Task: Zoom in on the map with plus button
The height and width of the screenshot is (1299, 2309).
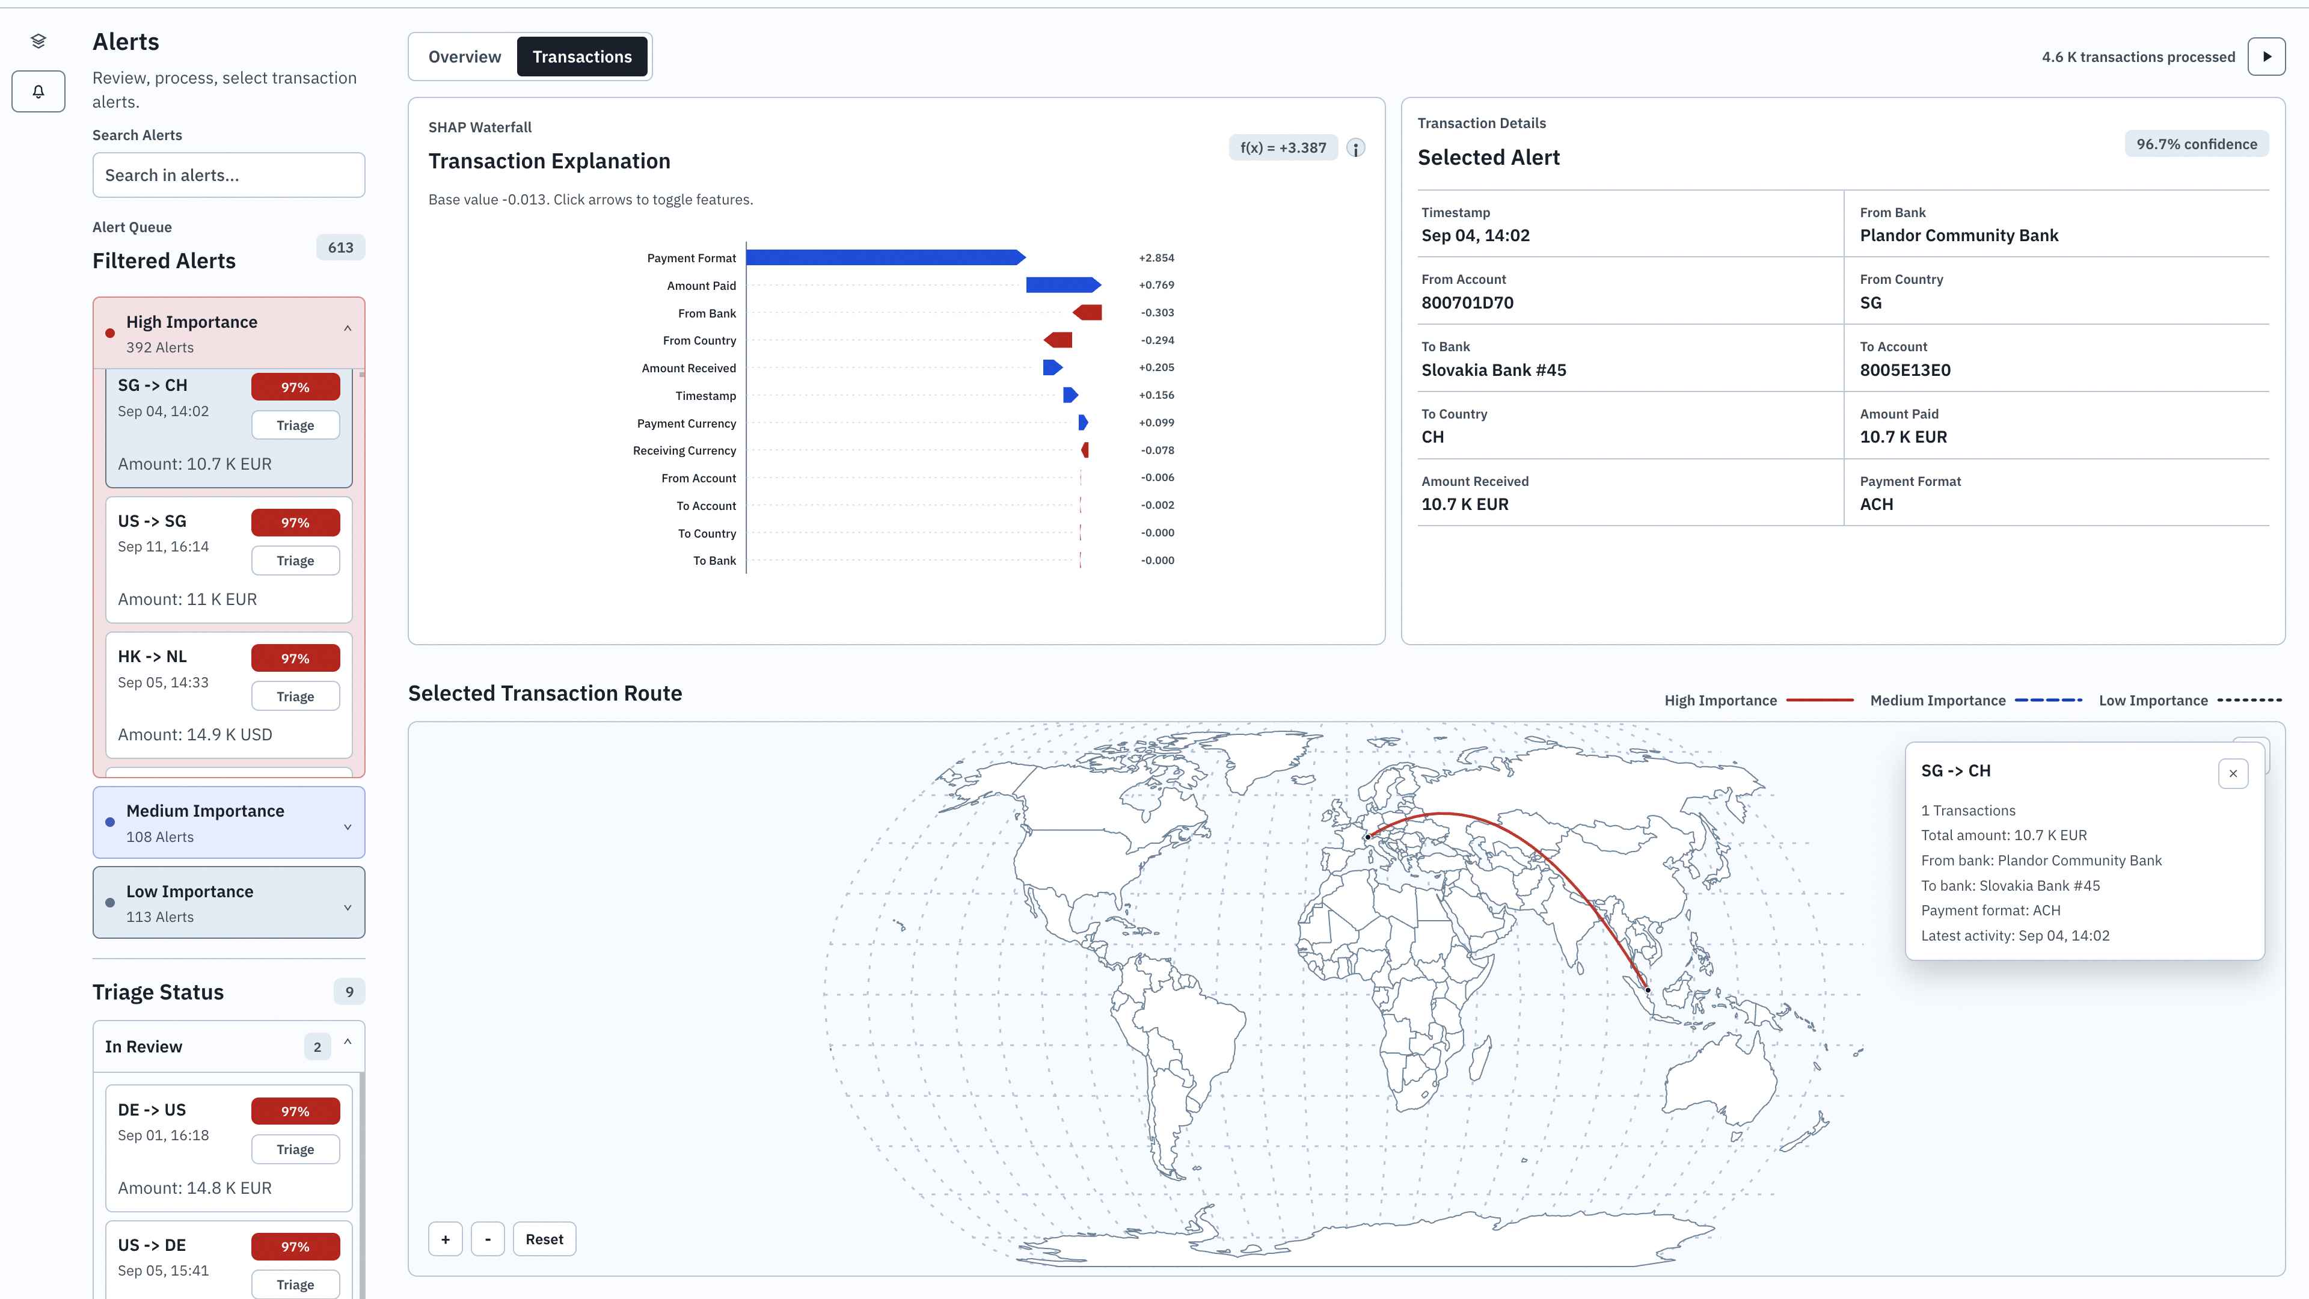Action: tap(446, 1239)
